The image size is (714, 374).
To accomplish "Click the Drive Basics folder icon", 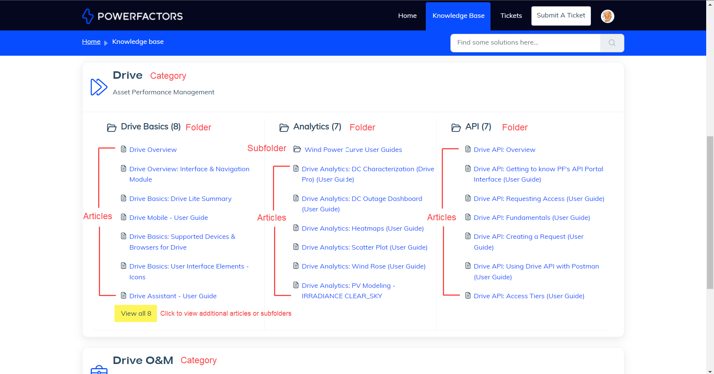I will click(112, 128).
